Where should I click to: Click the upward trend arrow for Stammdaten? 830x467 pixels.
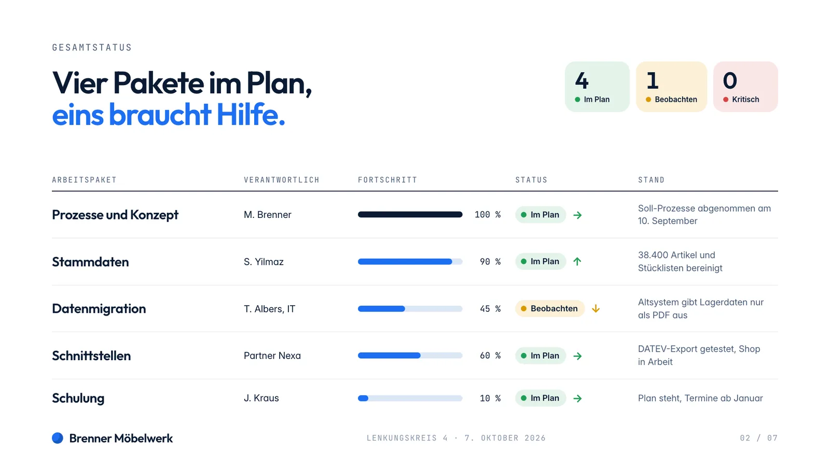577,262
